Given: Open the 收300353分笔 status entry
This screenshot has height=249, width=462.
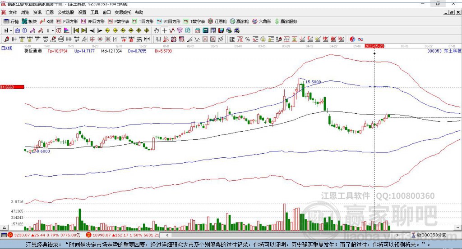Looking at the screenshot, I should (429, 235).
